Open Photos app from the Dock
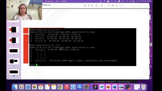162x91 pixels. (34, 87)
